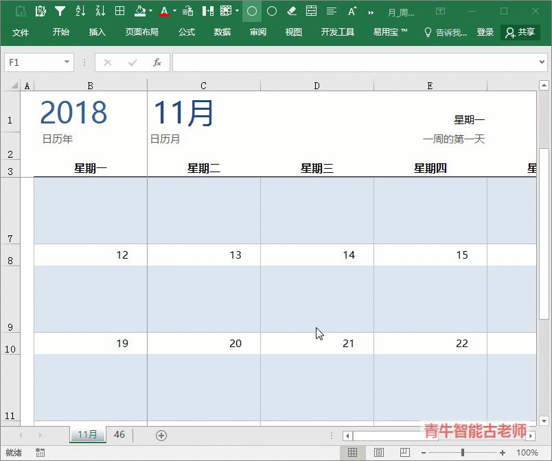
Task: Sort descending using the Z-A sort icon
Action: [x=100, y=10]
